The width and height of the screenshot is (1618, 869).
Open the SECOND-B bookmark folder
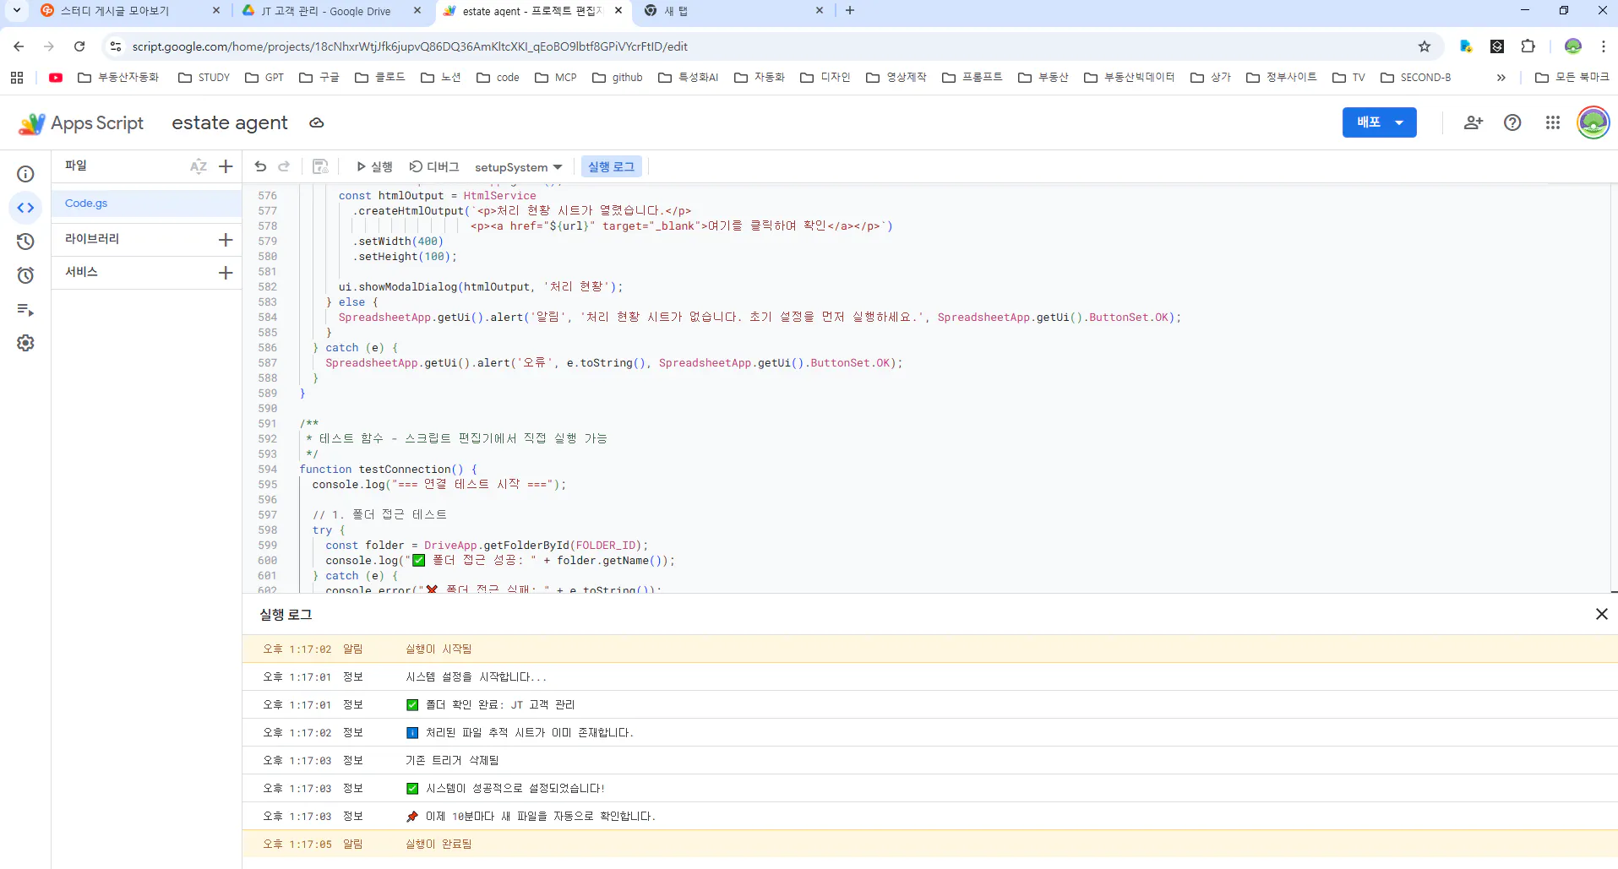[x=1416, y=78]
